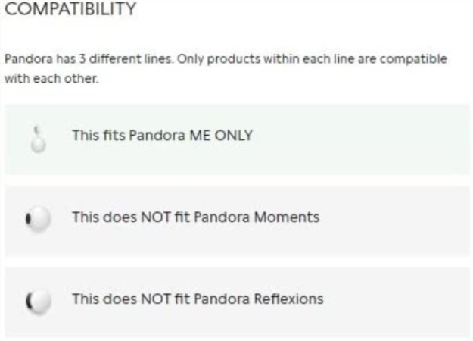
Task: Select 'This does NOT fit Pandora Moments' text
Action: coord(196,217)
